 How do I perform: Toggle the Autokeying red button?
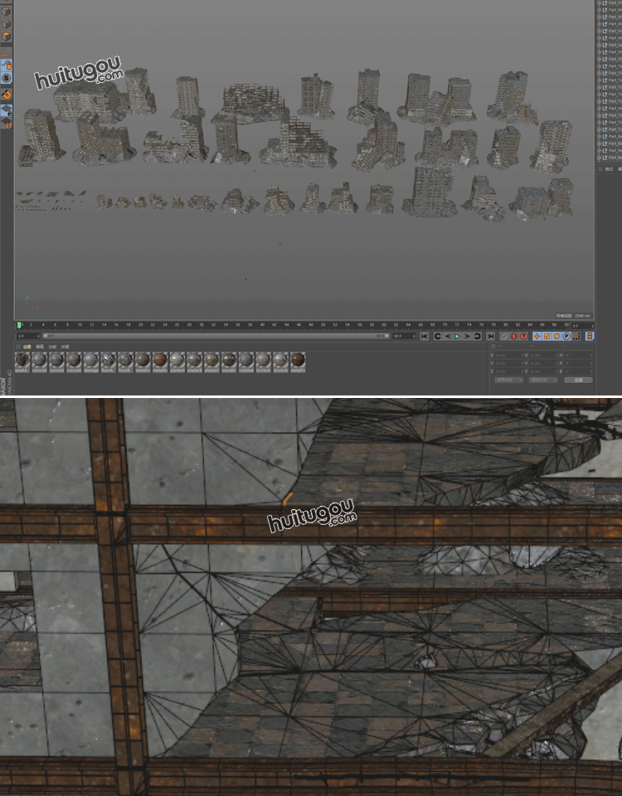point(513,336)
